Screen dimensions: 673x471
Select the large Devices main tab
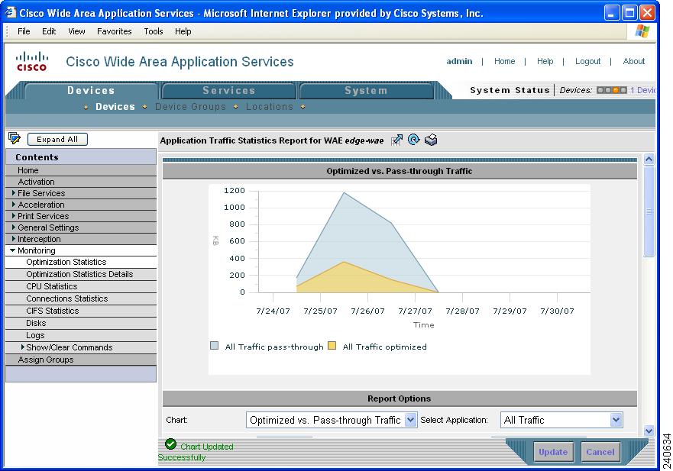(91, 91)
